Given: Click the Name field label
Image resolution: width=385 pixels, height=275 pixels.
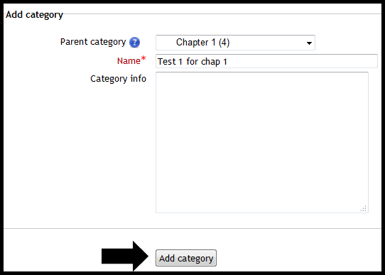Looking at the screenshot, I should [x=129, y=61].
